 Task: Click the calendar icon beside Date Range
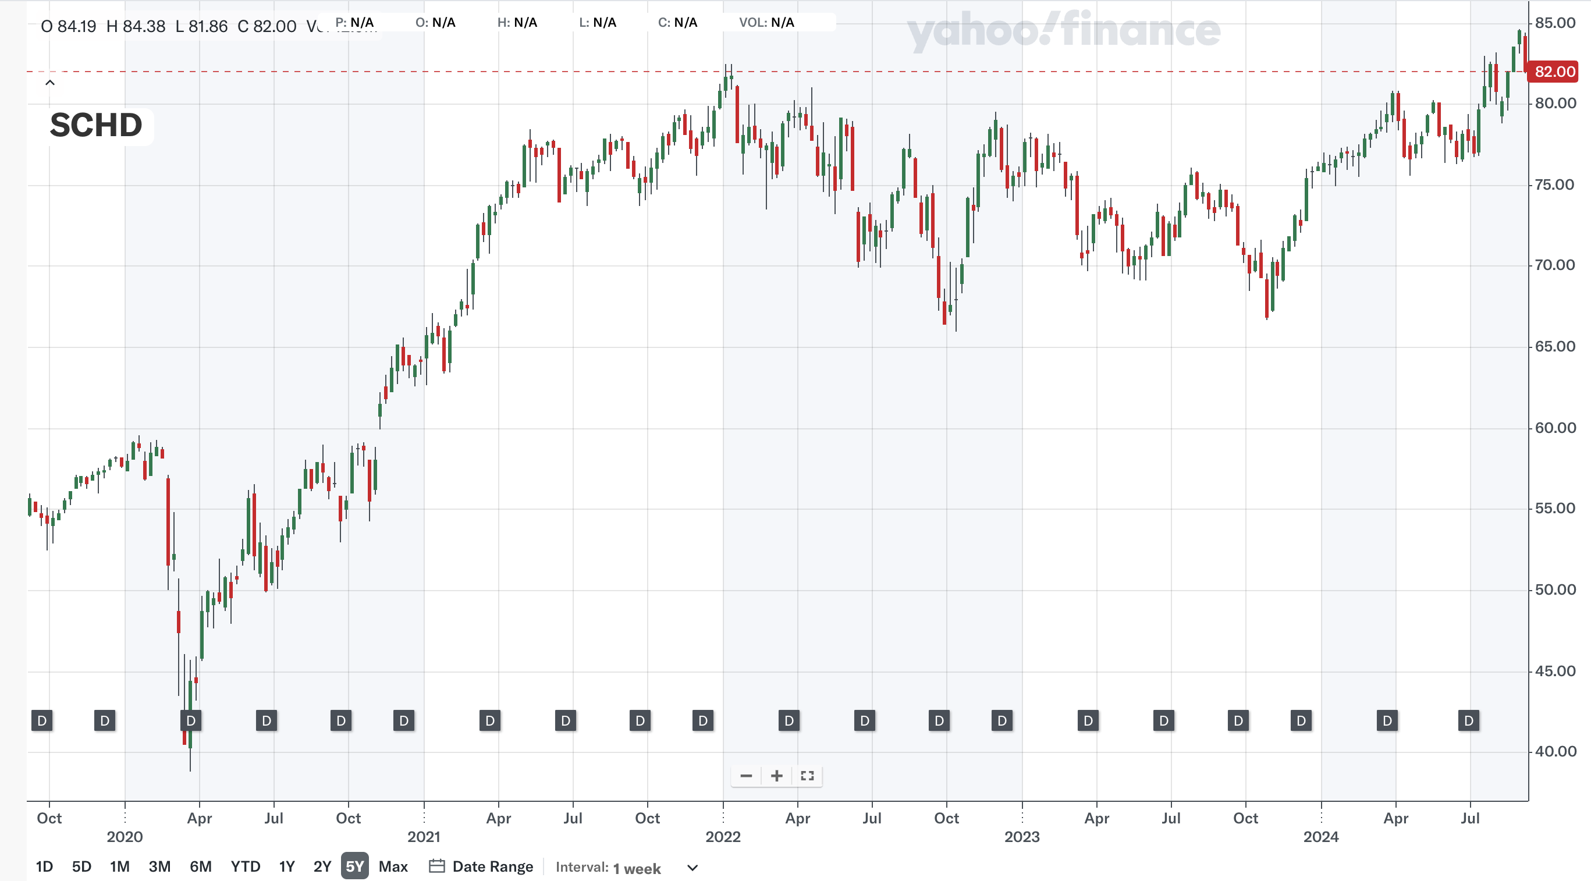pyautogui.click(x=436, y=866)
